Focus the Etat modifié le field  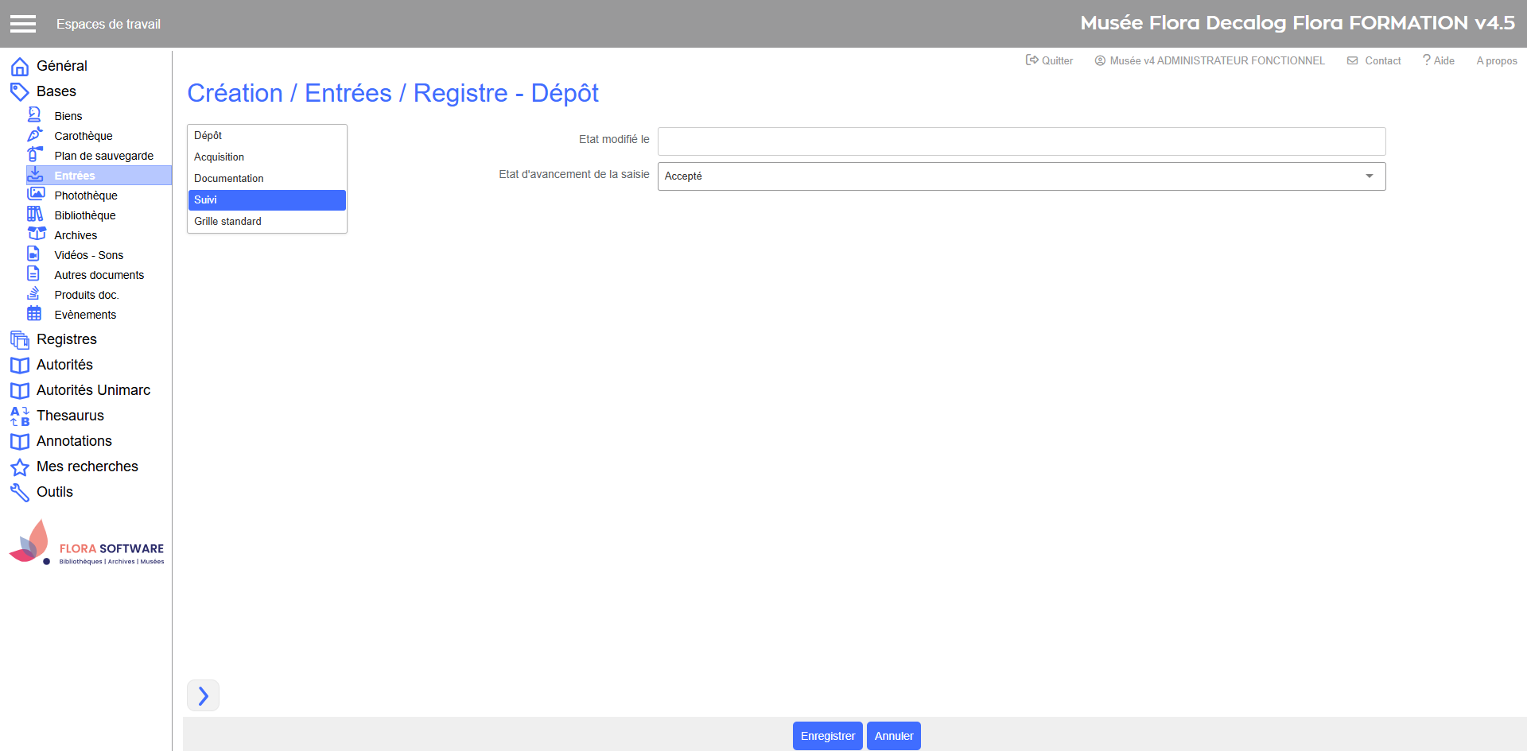coord(1020,141)
